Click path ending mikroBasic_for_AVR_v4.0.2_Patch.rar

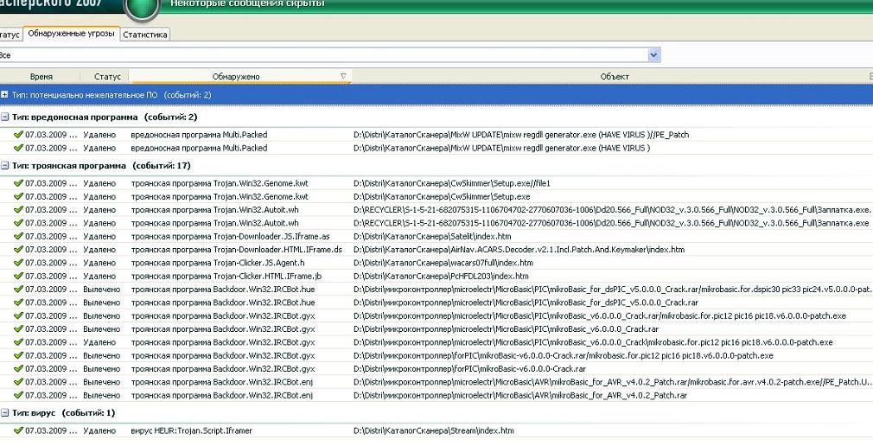coord(520,395)
